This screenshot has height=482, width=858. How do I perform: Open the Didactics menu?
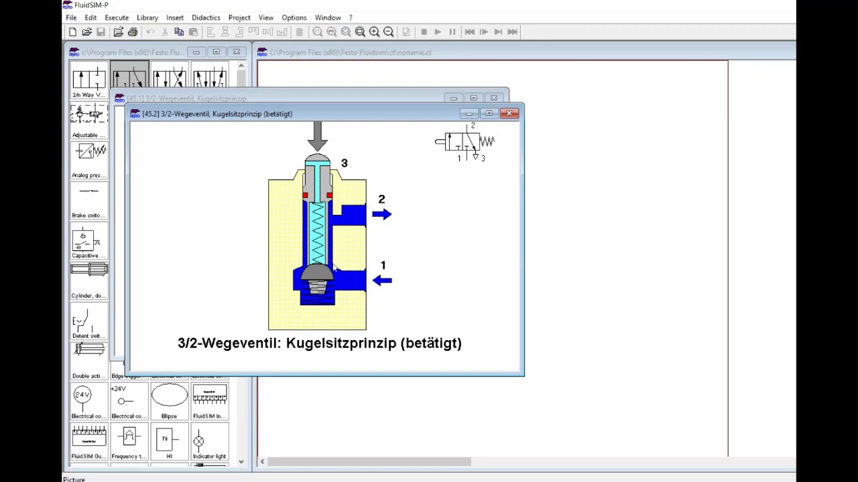pos(206,17)
